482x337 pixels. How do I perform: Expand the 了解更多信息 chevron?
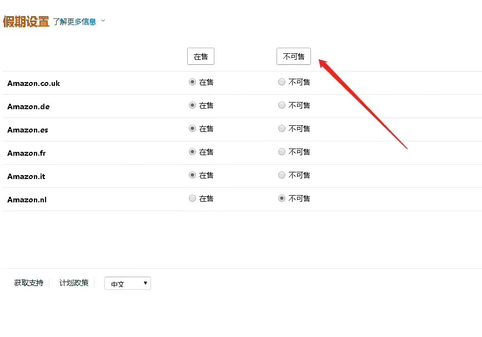[x=103, y=21]
